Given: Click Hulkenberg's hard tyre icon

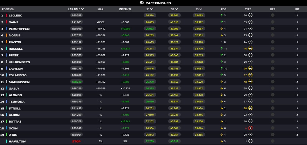Looking at the screenshot, I should pyautogui.click(x=250, y=61).
